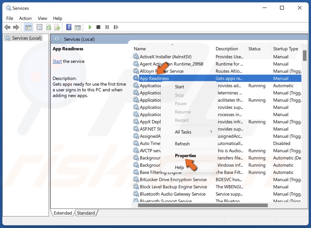Select the BitLocker Drive Encryption Service row
Screen dimensions: 311x228
pos(217,180)
